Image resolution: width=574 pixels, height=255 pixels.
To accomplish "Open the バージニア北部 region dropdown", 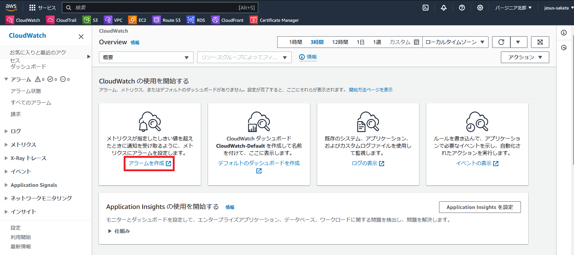I will (x=513, y=8).
